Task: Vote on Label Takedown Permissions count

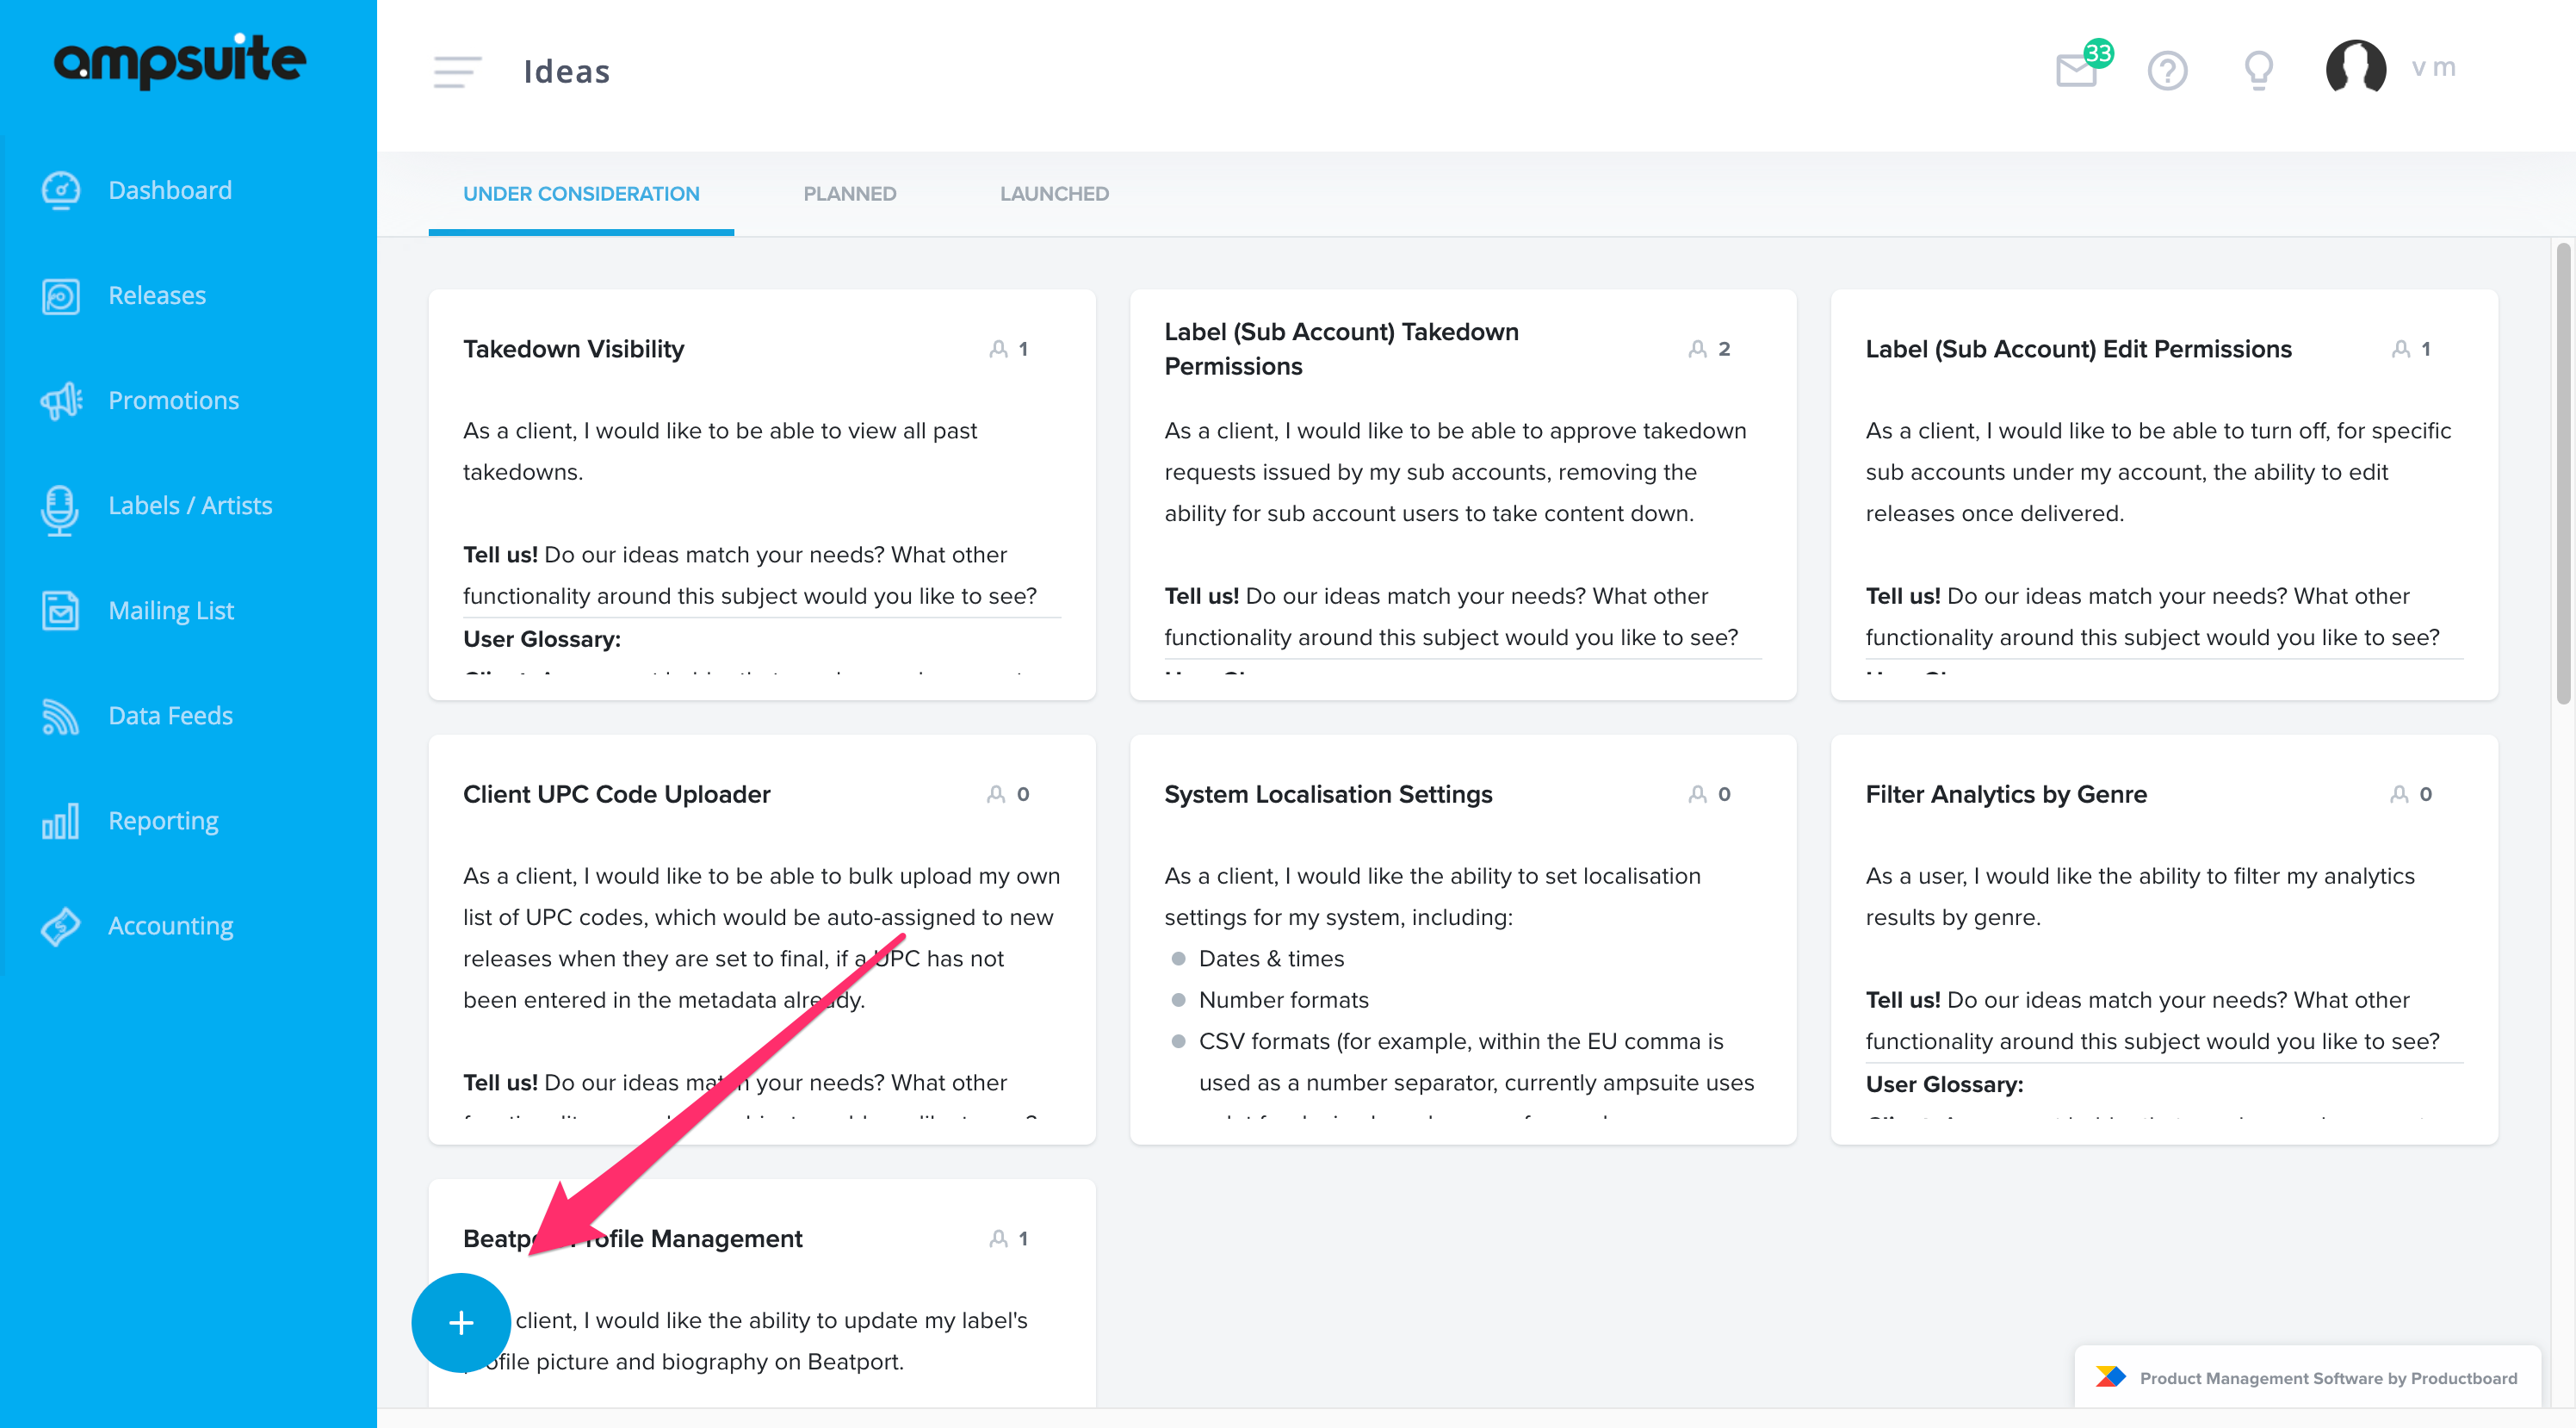Action: [1709, 348]
